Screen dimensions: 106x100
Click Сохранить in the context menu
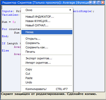(47, 43)
